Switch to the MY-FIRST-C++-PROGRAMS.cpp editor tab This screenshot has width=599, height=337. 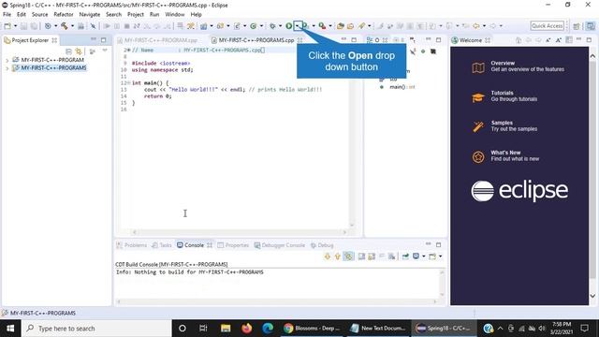pyautogui.click(x=256, y=40)
